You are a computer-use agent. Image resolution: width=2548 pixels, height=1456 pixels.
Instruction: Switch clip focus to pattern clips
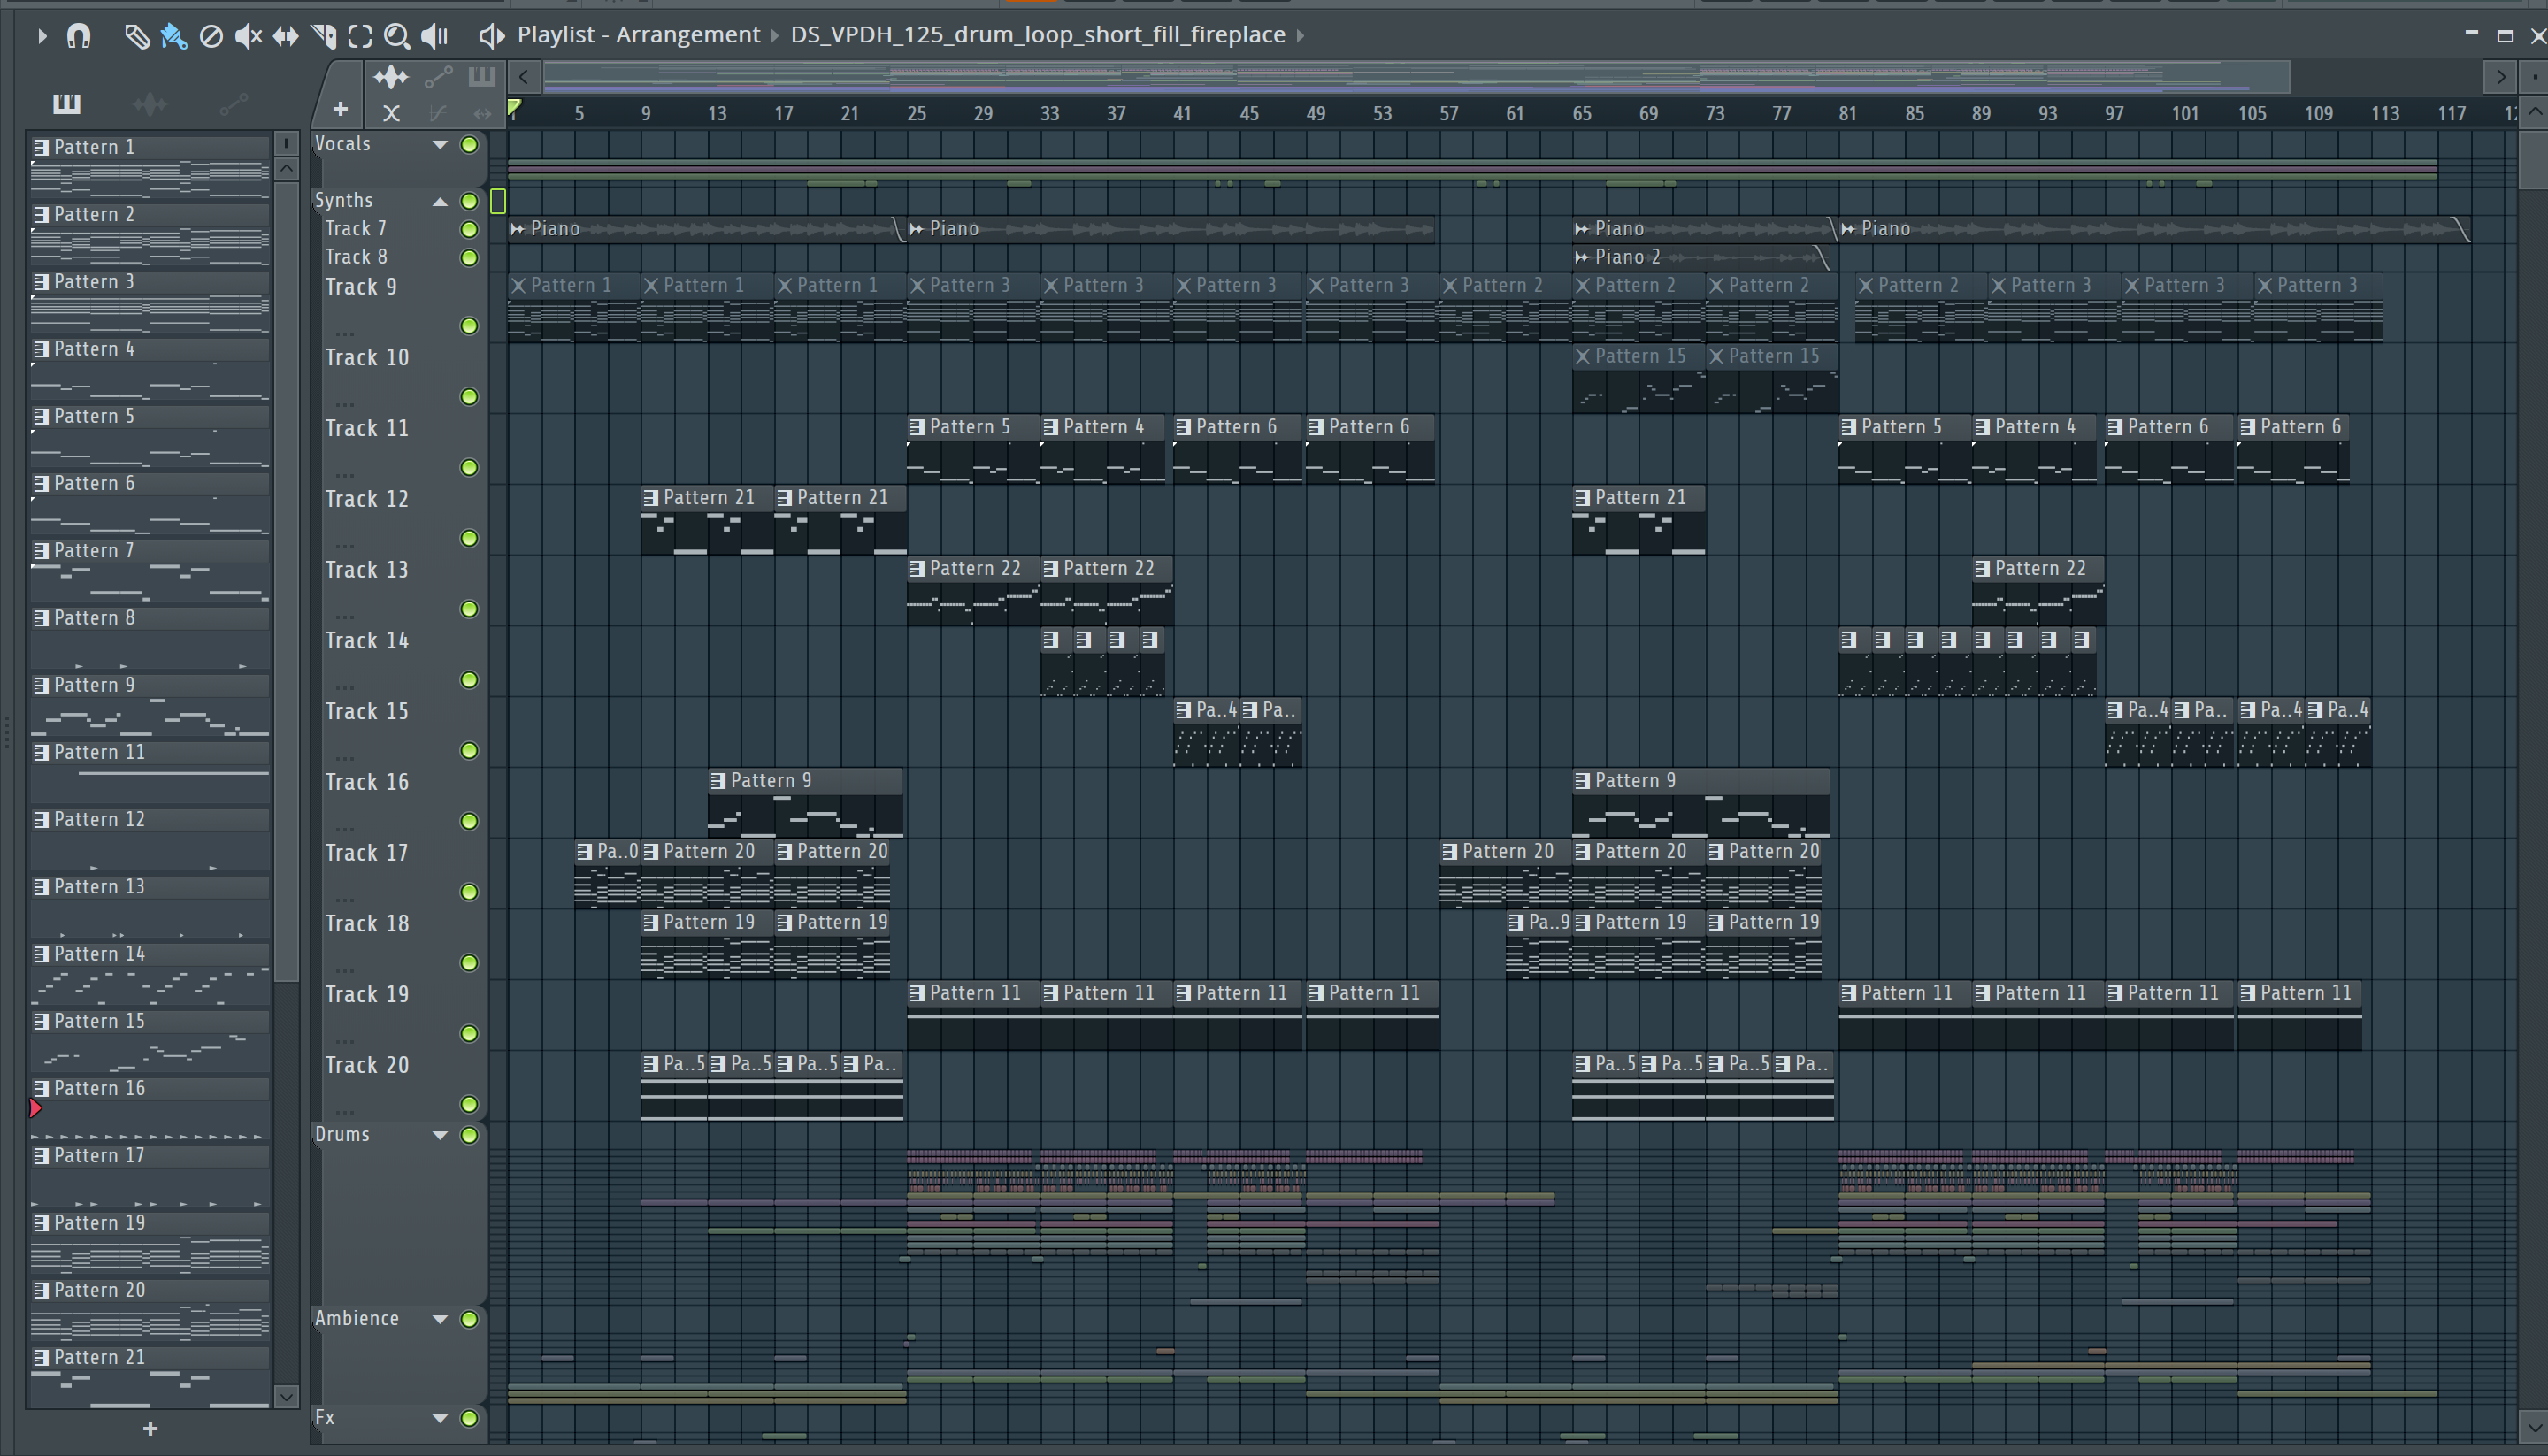[482, 77]
